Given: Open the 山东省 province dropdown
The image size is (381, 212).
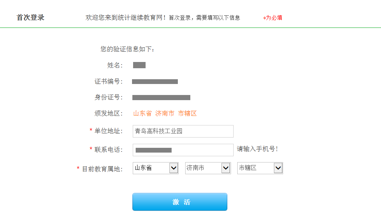Looking at the screenshot, I should click(x=155, y=168).
